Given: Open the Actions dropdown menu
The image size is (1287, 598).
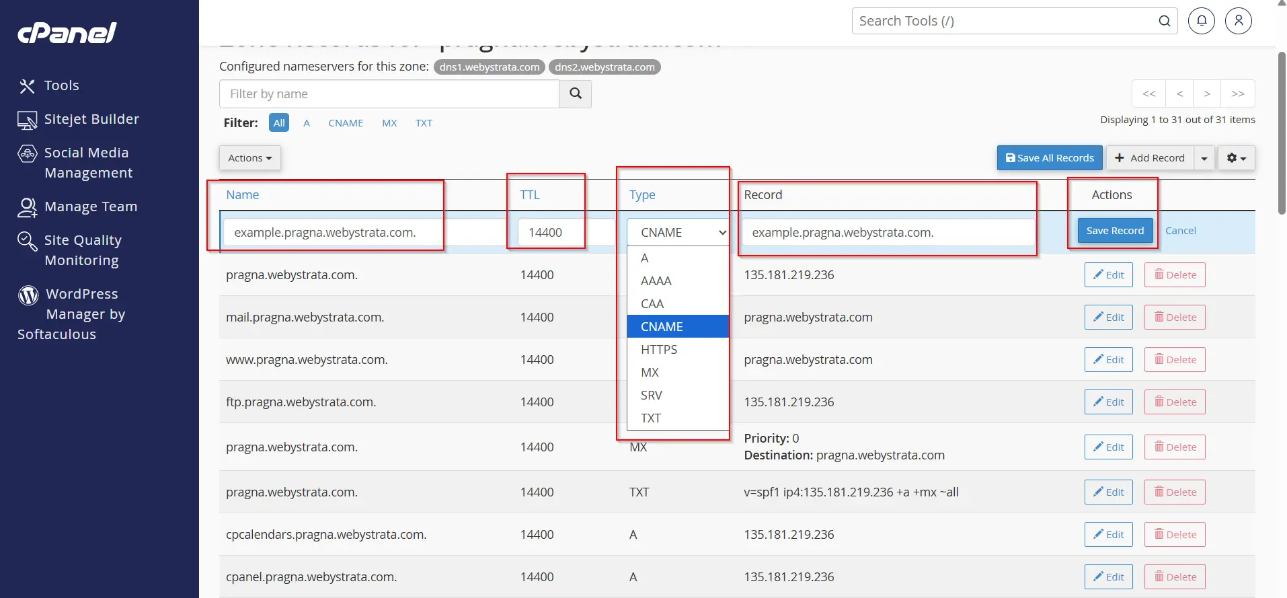Looking at the screenshot, I should click(250, 158).
